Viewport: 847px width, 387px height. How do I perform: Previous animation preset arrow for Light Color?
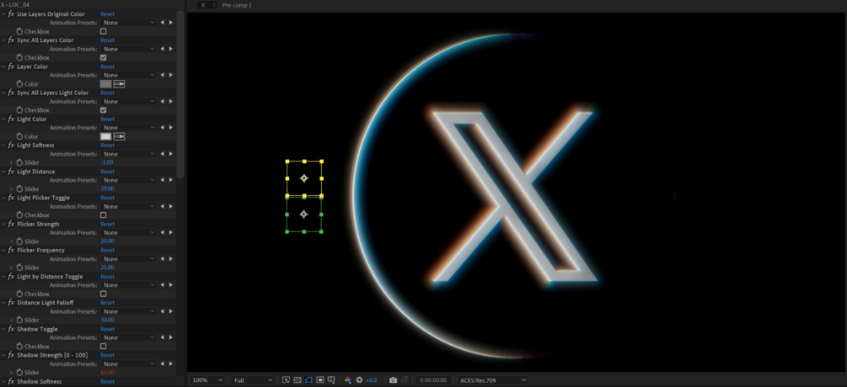tap(162, 128)
